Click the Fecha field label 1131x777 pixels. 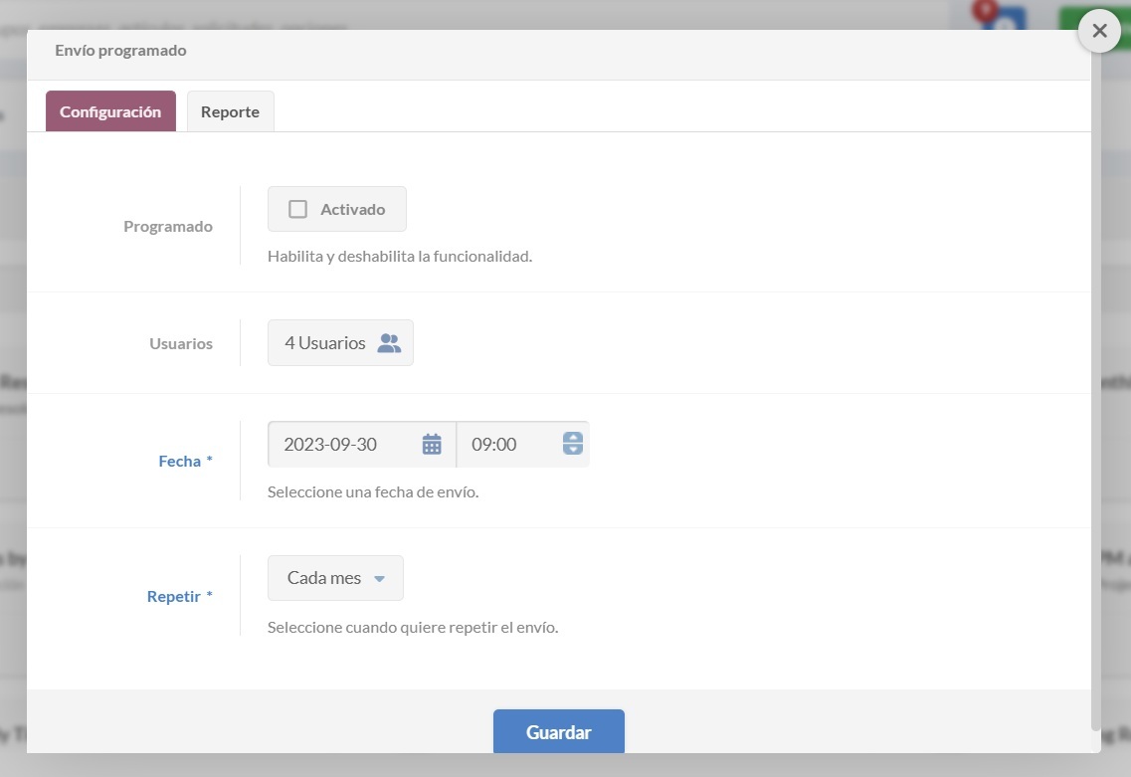(x=180, y=462)
